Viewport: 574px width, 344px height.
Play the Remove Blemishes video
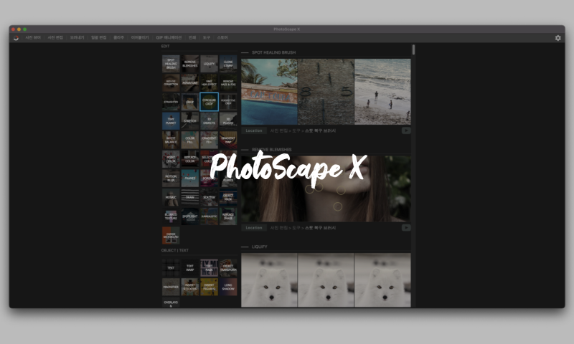point(406,228)
